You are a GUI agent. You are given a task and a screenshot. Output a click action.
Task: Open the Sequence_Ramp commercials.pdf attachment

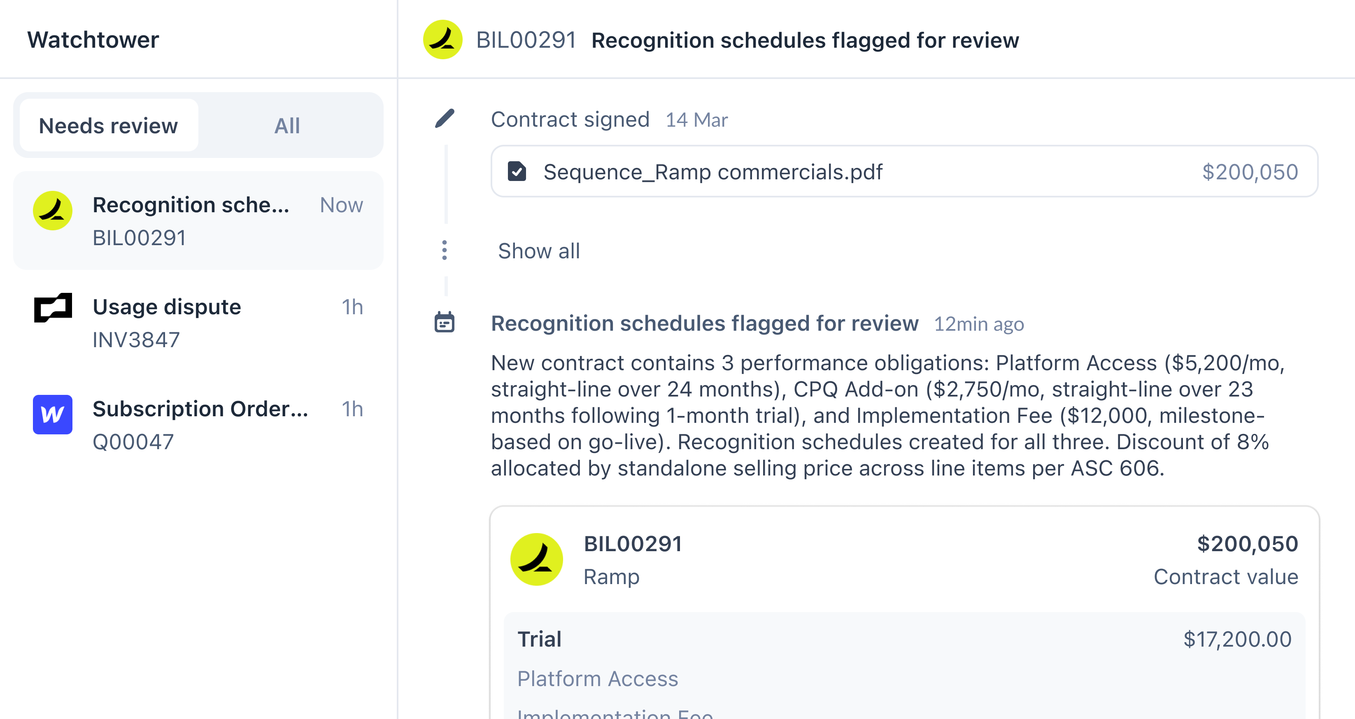pos(712,172)
